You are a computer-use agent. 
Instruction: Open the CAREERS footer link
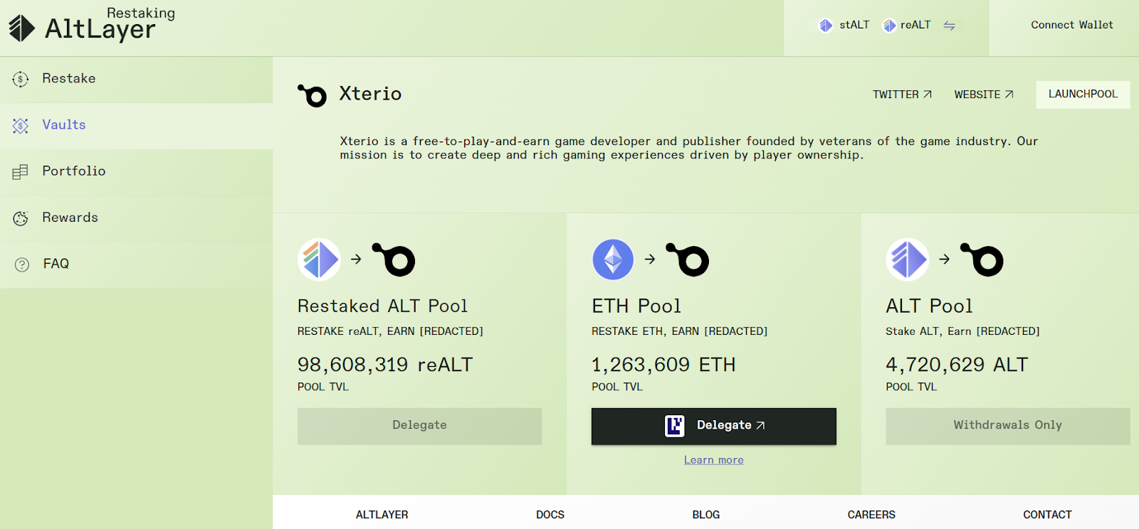click(x=871, y=515)
